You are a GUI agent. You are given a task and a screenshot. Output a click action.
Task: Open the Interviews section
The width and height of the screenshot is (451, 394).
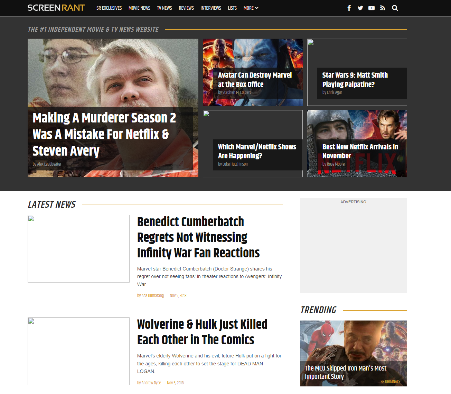pos(211,8)
